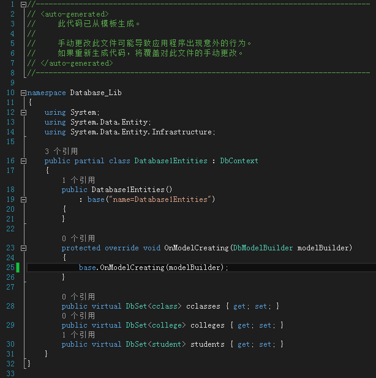Collapse the auto-generated comment block
This screenshot has height=378, width=376.
click(23, 4)
